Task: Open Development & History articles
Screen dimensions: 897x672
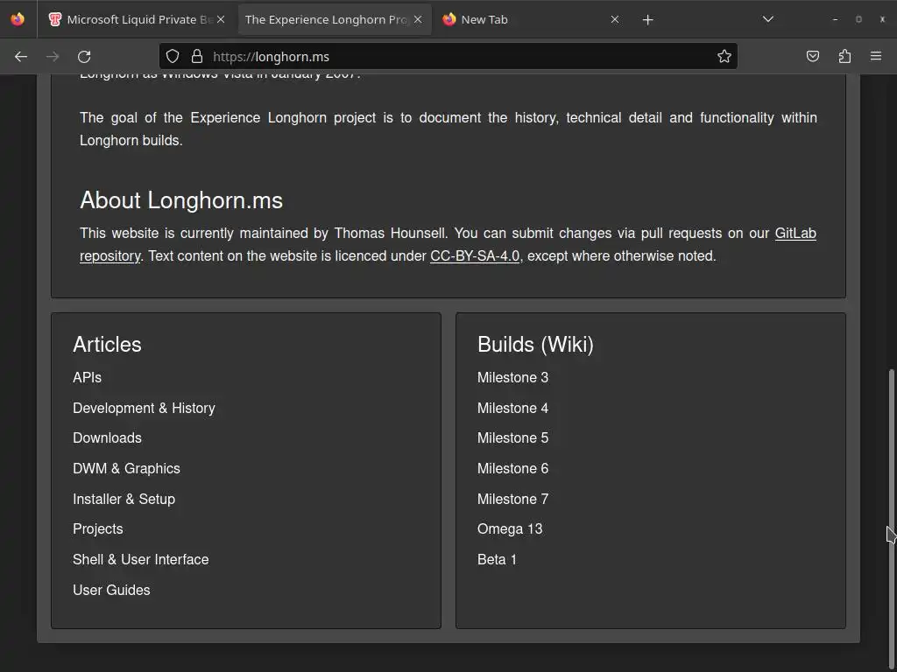Action: coord(145,408)
